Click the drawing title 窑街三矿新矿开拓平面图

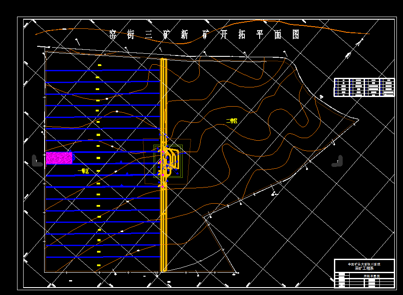click(204, 35)
